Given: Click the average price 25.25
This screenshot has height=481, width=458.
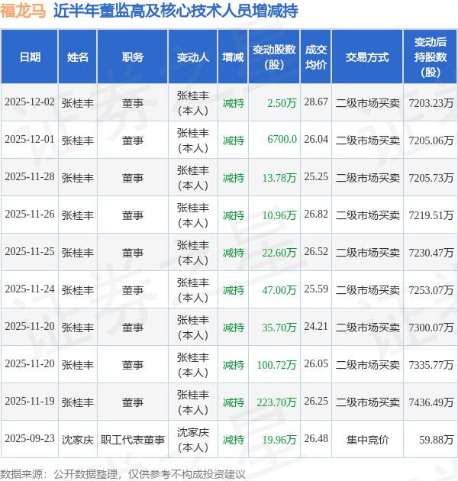Looking at the screenshot, I should pos(316,177).
